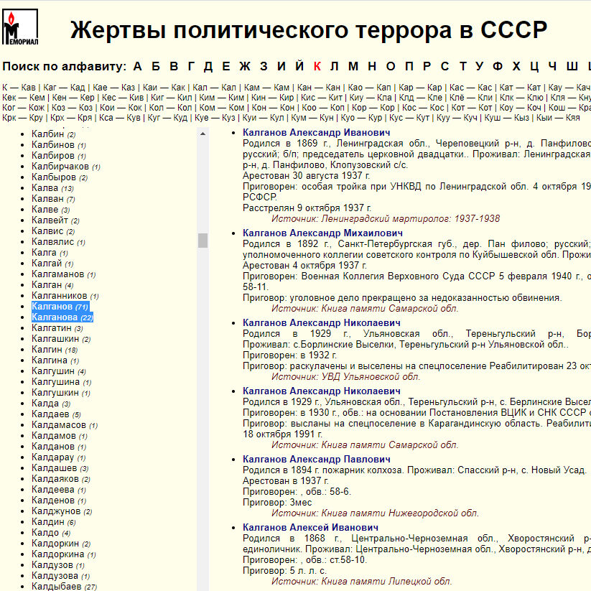Open surname Калбирчаков in the list
591x591 pixels.
[60, 167]
